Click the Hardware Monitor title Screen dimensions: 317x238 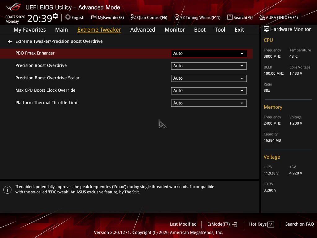pyautogui.click(x=290, y=29)
